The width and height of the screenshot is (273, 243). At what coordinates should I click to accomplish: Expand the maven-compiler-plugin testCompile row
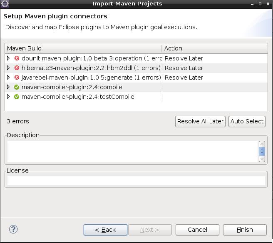[x=9, y=97]
